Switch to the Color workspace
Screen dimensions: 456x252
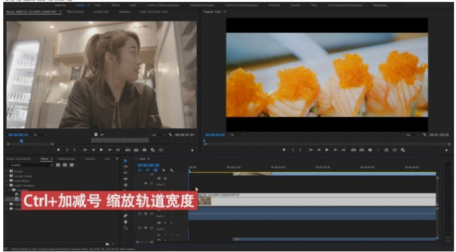point(97,5)
